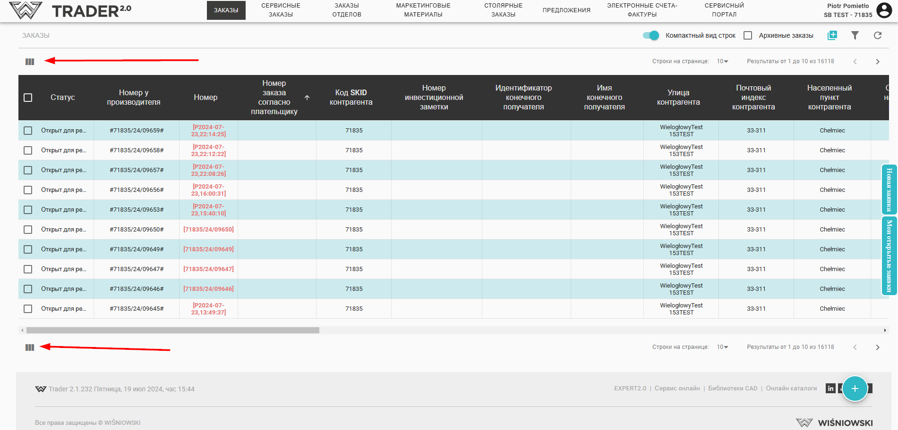Open the filter funnel icon
This screenshot has width=898, height=430.
(x=855, y=35)
